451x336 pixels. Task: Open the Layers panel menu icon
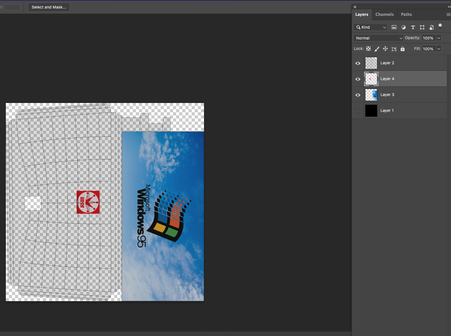coord(448,14)
